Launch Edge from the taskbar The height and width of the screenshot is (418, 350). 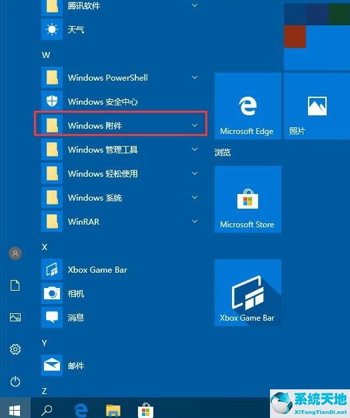pyautogui.click(x=81, y=410)
